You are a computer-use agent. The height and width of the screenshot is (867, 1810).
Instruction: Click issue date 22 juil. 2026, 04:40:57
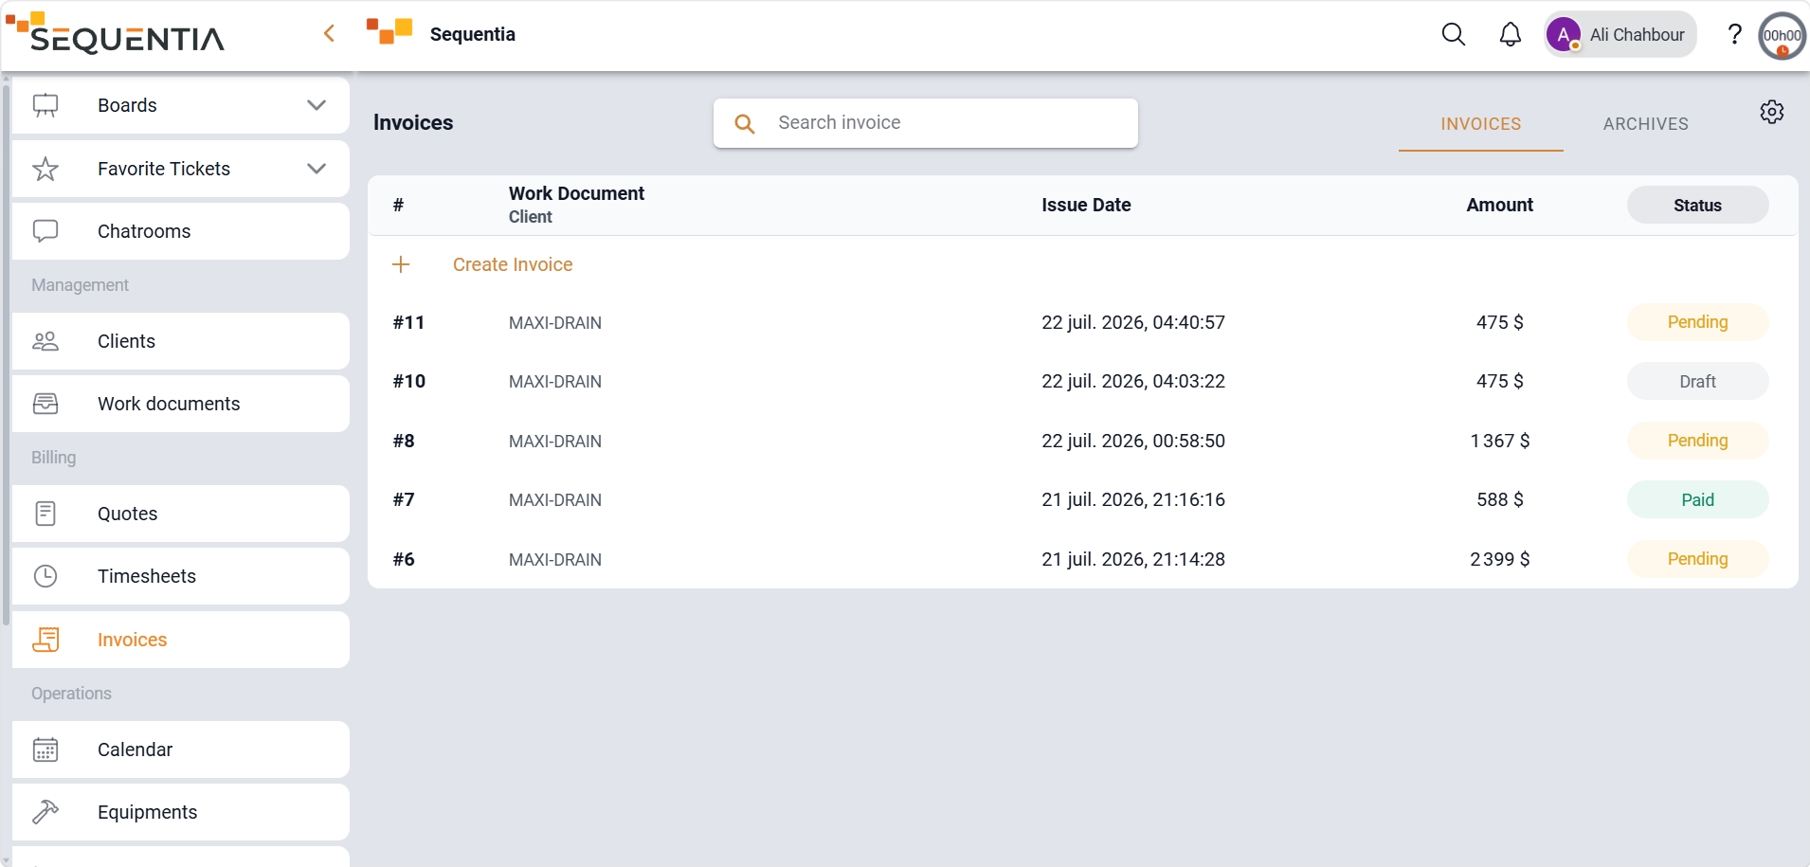click(1133, 322)
